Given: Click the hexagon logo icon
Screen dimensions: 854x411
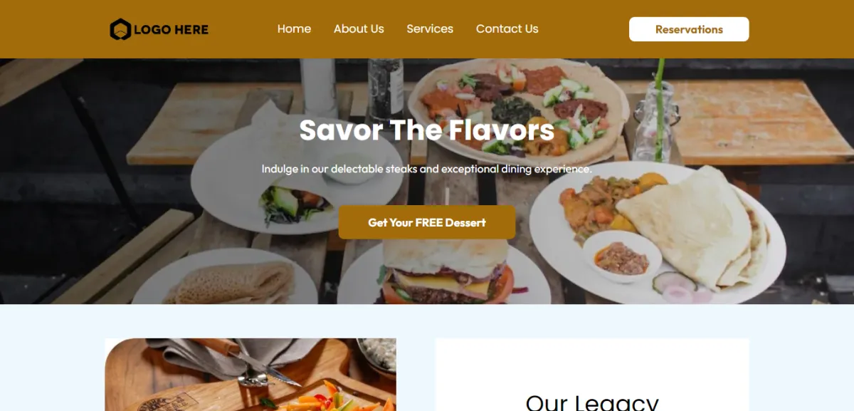Looking at the screenshot, I should coord(120,29).
